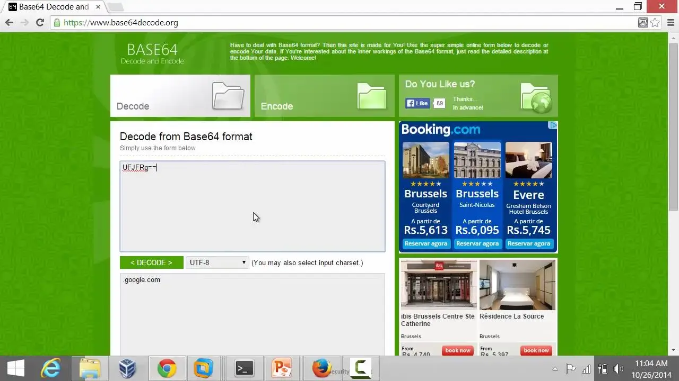The image size is (679, 381).
Task: Click the ibis Brussels Centre Ste Catherine title
Action: 438,320
